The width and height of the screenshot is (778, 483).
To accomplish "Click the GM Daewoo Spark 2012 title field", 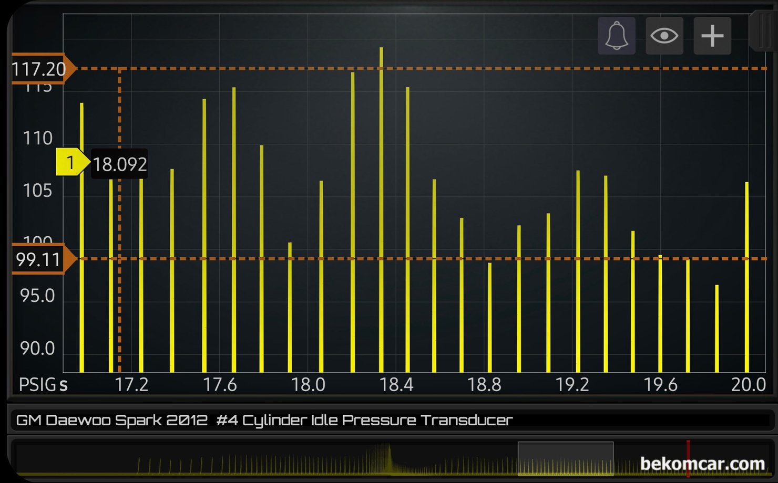I will click(264, 421).
